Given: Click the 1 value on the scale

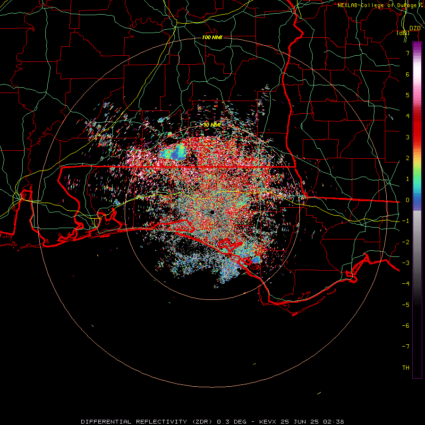Looking at the screenshot, I should point(408,179).
